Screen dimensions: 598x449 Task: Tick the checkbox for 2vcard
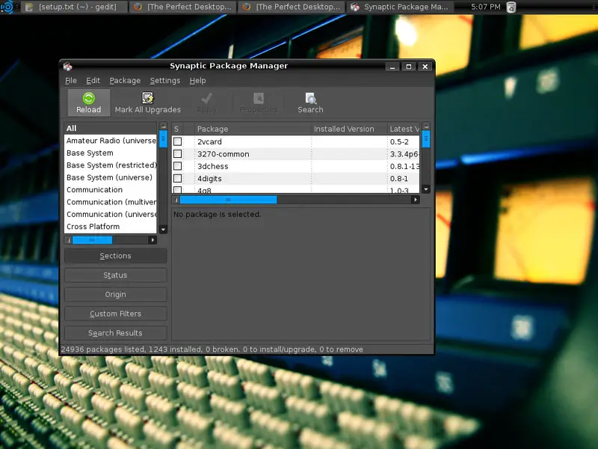tap(177, 141)
